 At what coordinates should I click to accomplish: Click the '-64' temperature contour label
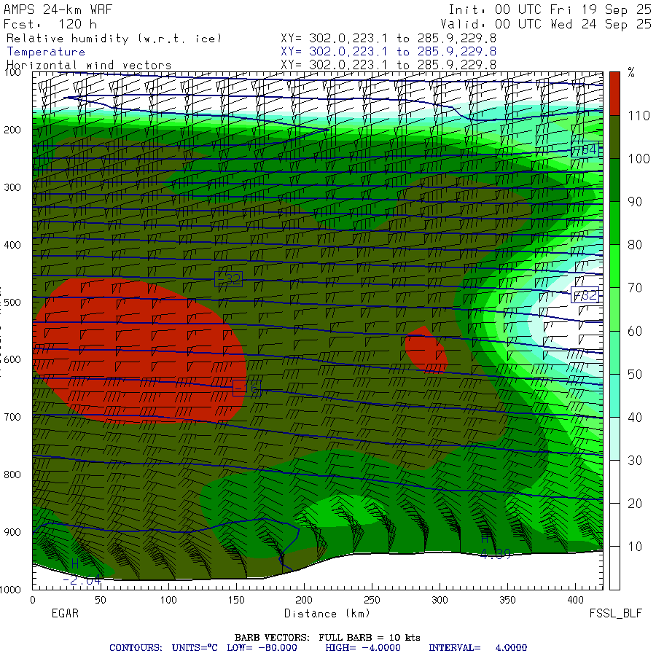pyautogui.click(x=585, y=149)
